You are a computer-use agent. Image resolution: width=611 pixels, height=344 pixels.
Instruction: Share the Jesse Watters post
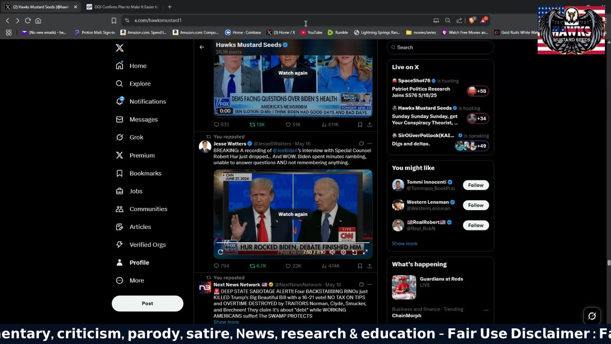click(x=369, y=266)
